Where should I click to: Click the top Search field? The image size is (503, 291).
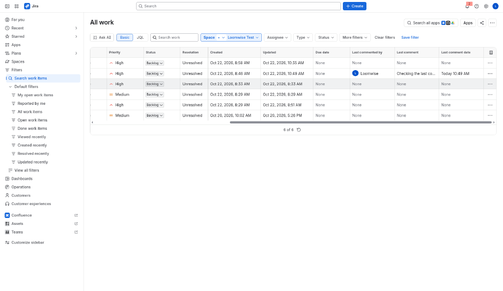click(238, 6)
